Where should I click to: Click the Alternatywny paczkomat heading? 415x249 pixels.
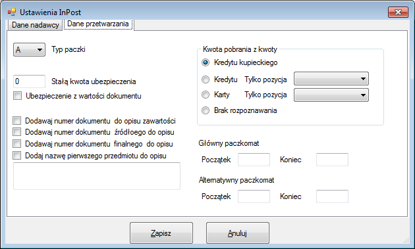pos(236,180)
